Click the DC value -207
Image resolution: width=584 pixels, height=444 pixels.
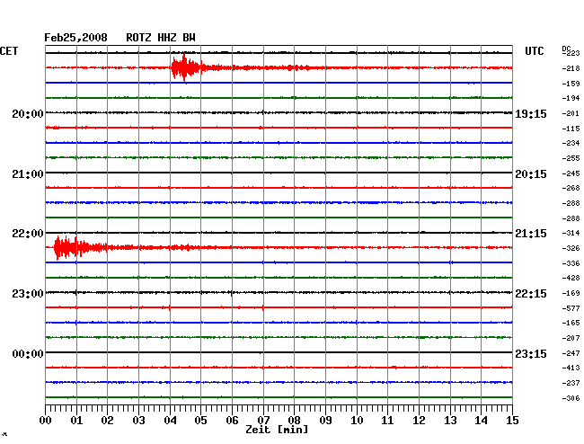click(571, 338)
